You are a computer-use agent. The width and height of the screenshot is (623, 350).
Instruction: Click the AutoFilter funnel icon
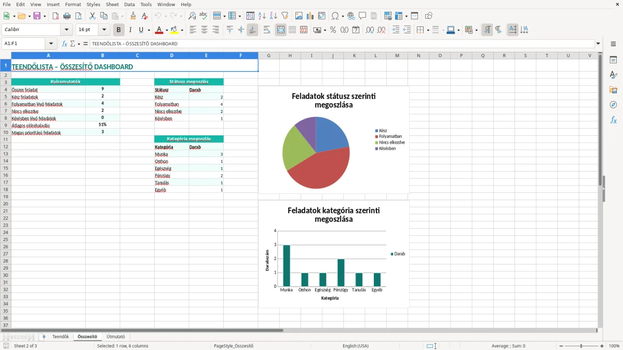click(285, 16)
